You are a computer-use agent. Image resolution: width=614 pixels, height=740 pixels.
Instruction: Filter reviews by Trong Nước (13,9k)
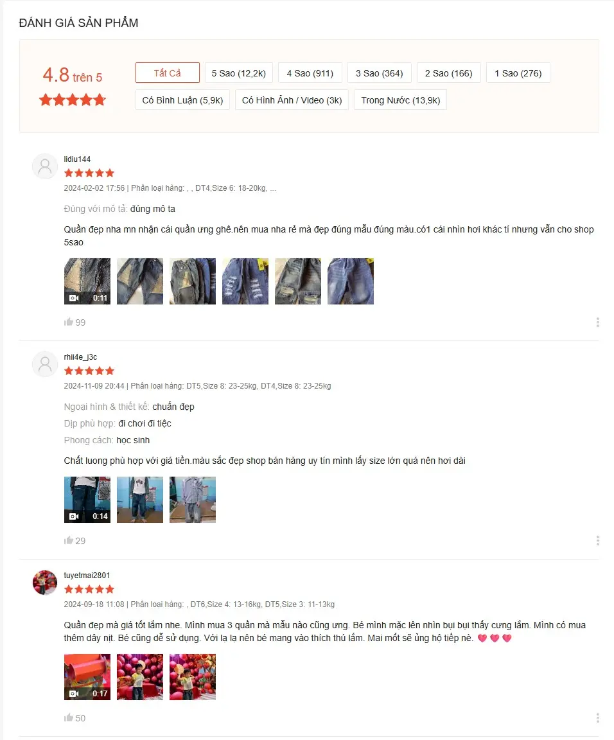click(x=401, y=100)
